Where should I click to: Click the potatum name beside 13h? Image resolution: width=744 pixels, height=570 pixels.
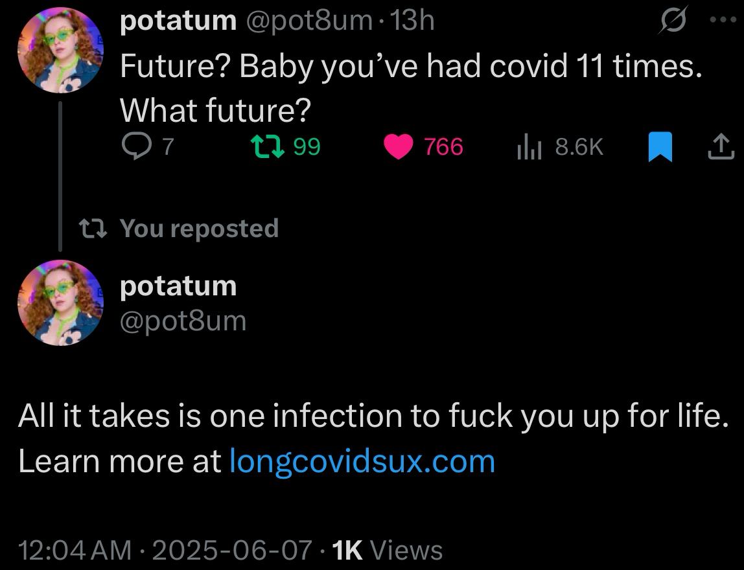pyautogui.click(x=179, y=22)
